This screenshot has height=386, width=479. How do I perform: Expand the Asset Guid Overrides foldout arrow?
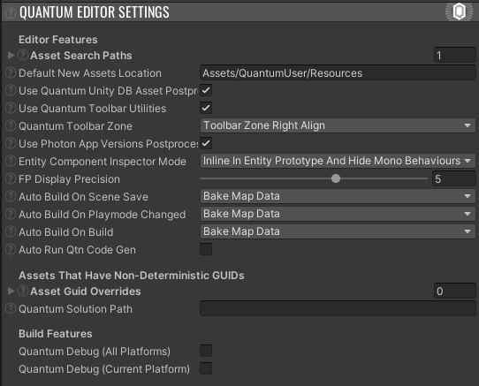(x=11, y=291)
